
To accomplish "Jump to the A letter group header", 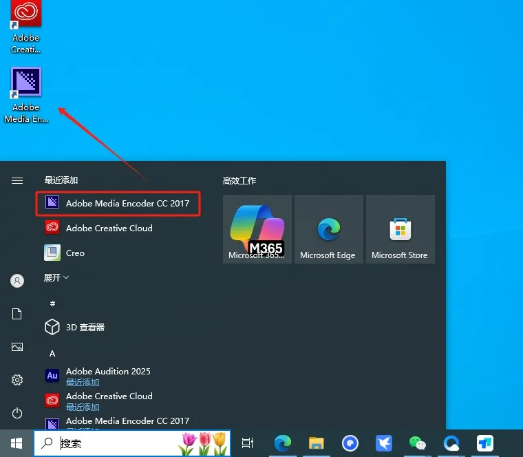I will coord(52,354).
